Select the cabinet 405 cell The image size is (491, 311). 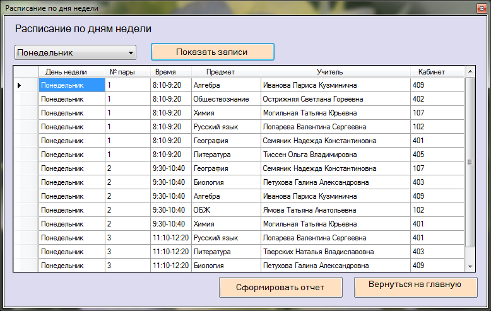click(437, 155)
